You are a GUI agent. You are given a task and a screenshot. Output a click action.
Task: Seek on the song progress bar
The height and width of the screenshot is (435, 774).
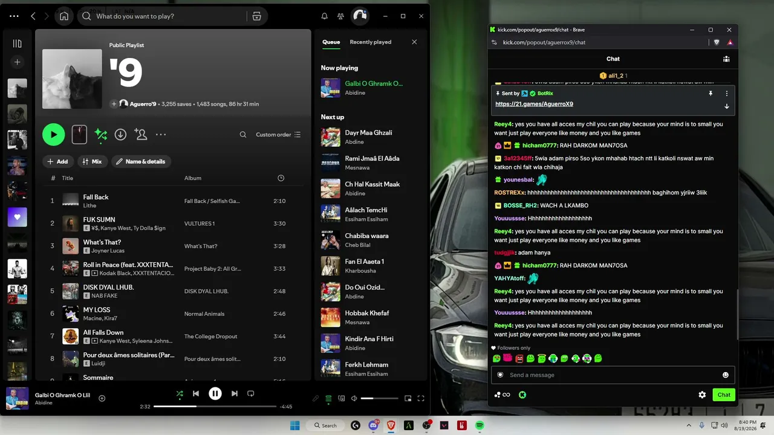215,407
